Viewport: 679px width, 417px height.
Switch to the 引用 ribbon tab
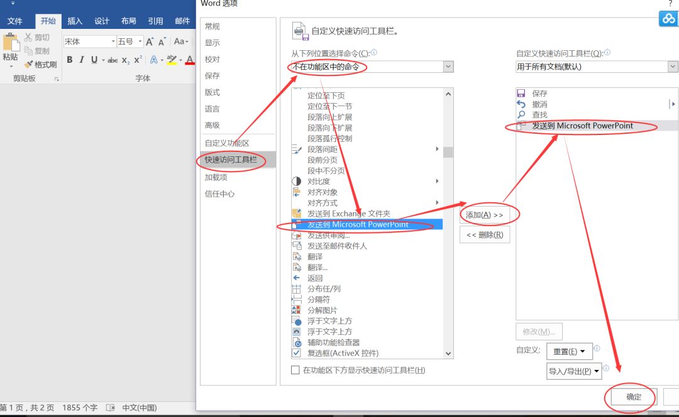[x=155, y=21]
